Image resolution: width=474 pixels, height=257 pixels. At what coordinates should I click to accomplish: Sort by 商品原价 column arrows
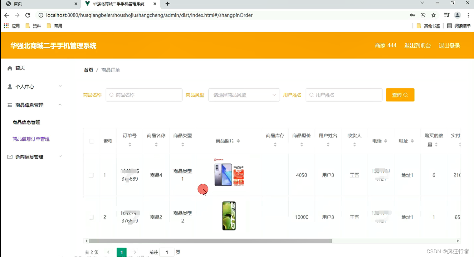(x=302, y=145)
